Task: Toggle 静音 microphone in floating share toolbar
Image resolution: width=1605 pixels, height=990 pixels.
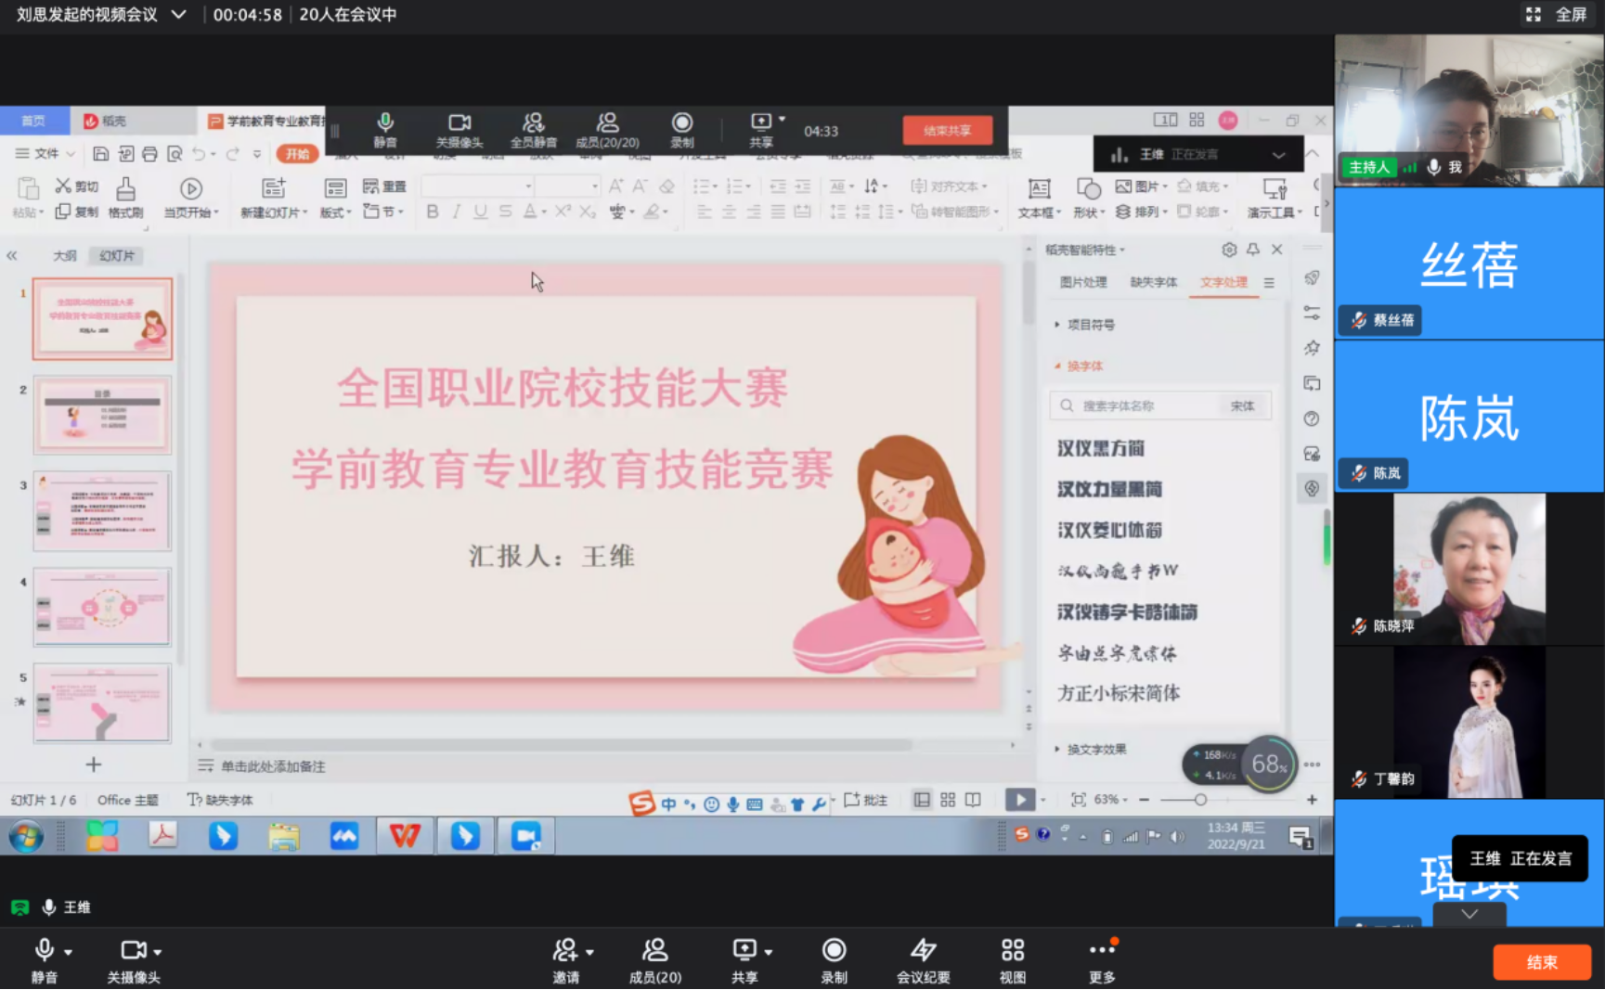Action: (385, 131)
